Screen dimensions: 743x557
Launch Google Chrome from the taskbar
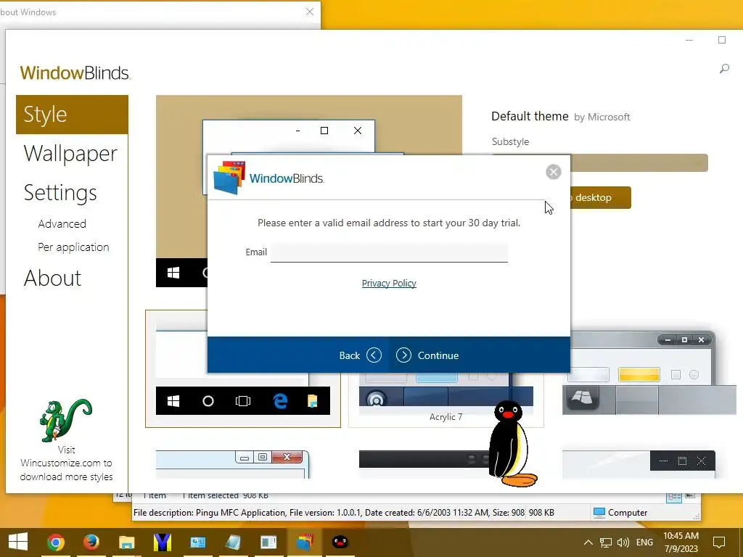[x=56, y=542]
